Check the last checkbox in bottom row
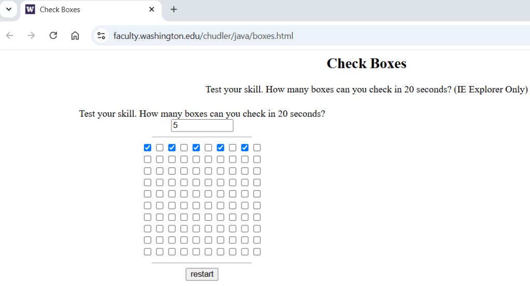Screen dimensions: 530x286 pyautogui.click(x=257, y=252)
